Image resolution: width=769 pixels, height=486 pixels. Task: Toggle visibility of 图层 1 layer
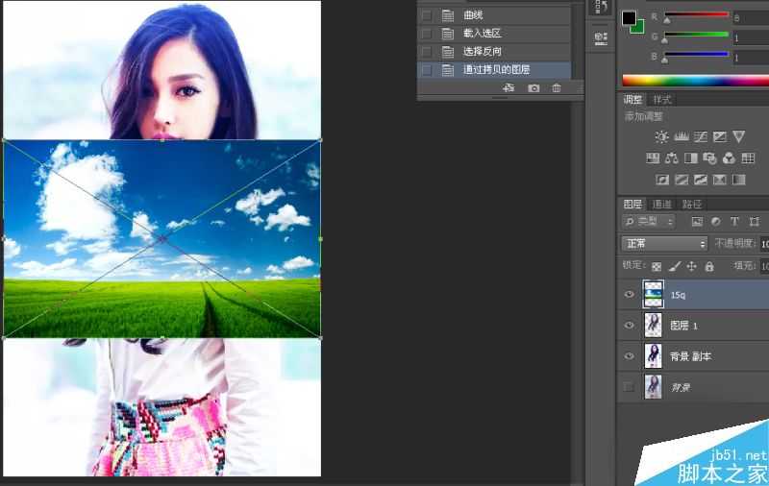[630, 326]
